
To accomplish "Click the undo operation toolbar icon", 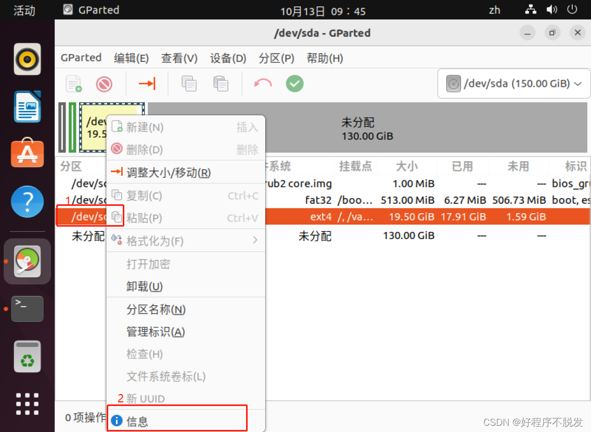I will coord(263,83).
